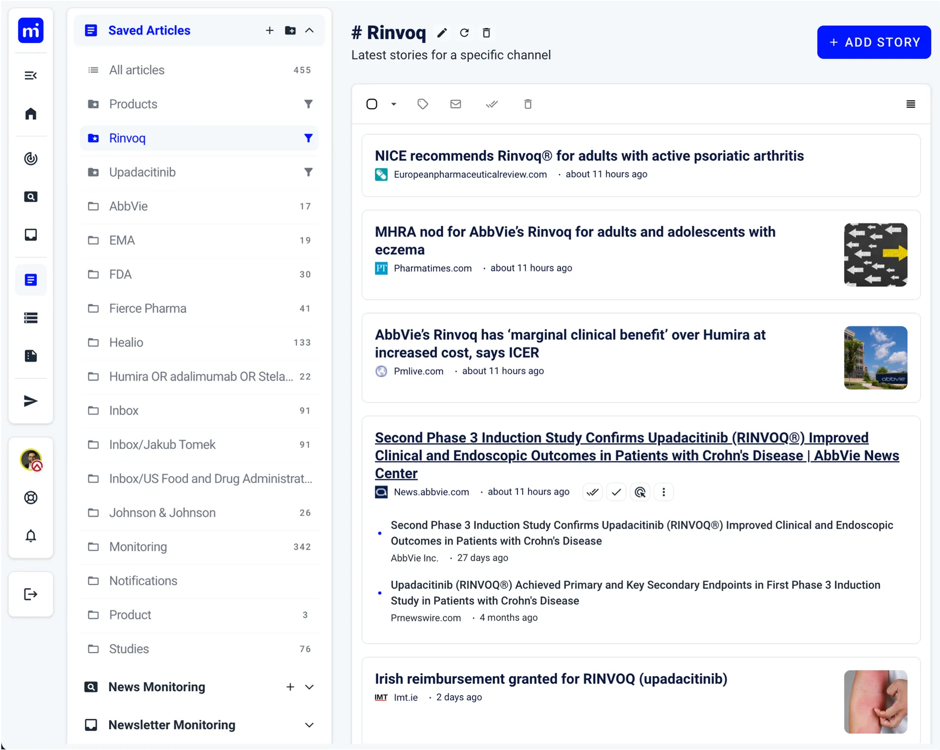Open ICER marginal clinical benefit article
940x750 pixels.
pos(570,343)
